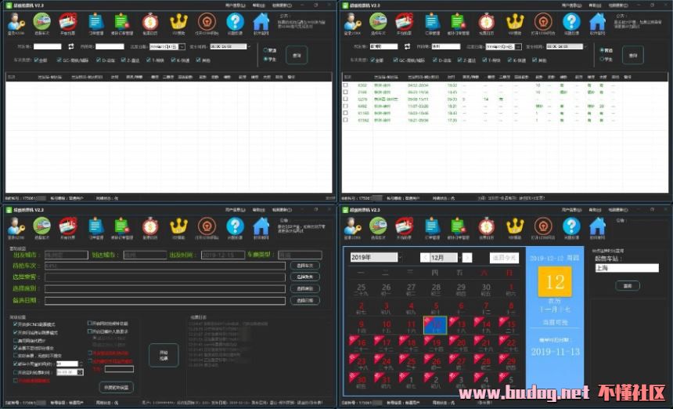Go to previous month with left arrow
The image size is (673, 409).
pyautogui.click(x=425, y=257)
